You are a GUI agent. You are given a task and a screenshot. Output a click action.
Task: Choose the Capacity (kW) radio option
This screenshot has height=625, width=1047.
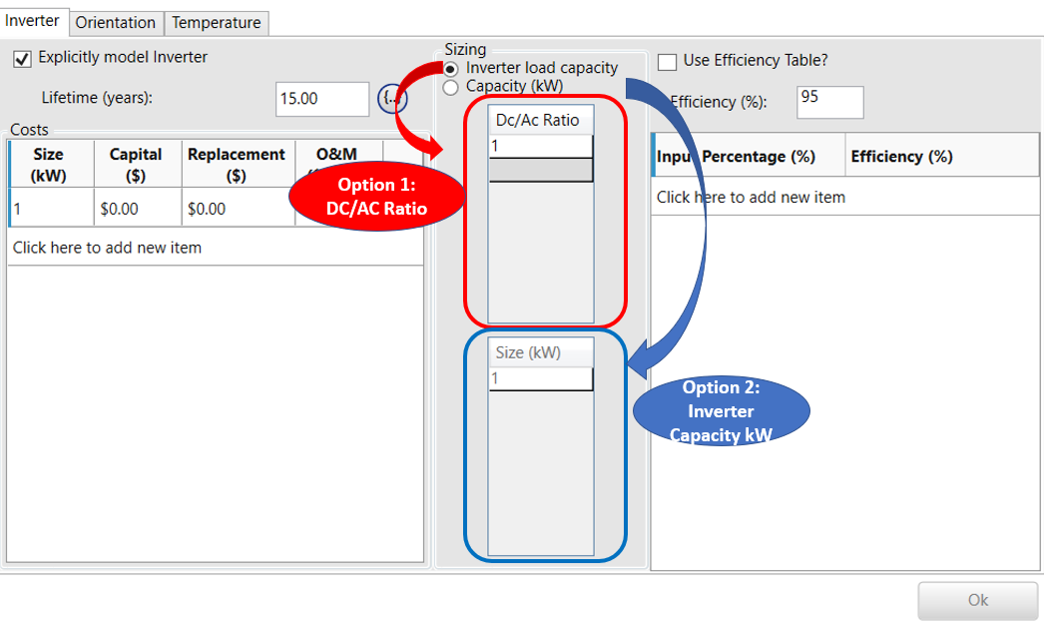pos(451,87)
